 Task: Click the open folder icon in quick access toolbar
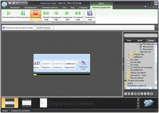10,3
